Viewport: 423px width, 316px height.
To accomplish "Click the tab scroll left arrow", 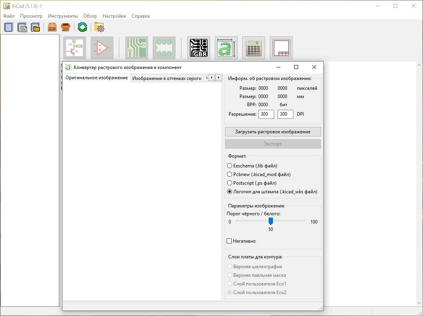I will point(212,78).
